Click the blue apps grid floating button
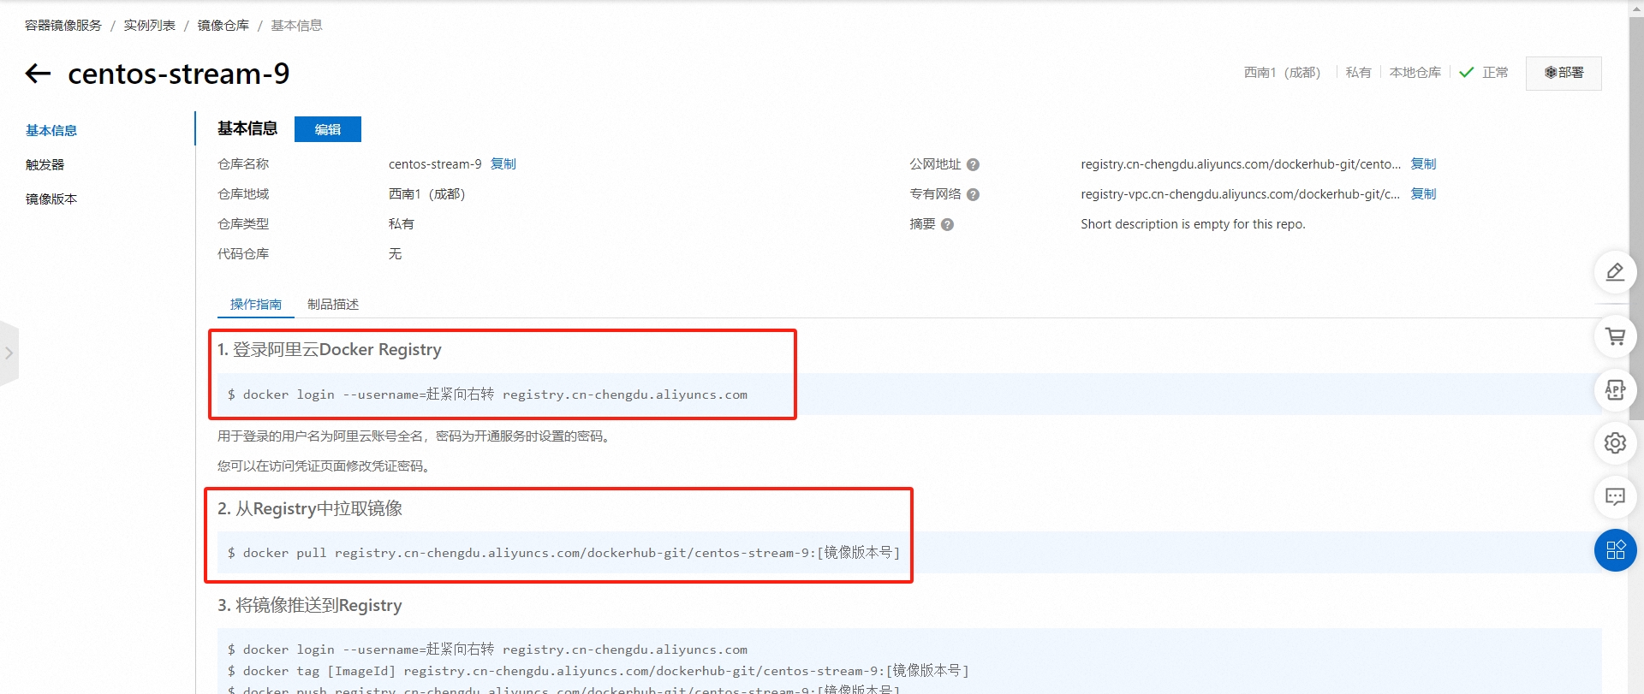 pyautogui.click(x=1615, y=550)
